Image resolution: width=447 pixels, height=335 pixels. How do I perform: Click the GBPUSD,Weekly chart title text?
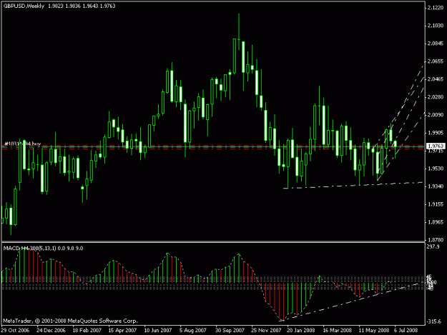[x=24, y=6]
